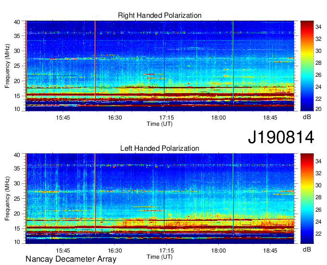Viewport: 327px width, 265px height.
Task: Click the 20 MHz tick on Left Handed plot
Action: (x=17, y=214)
